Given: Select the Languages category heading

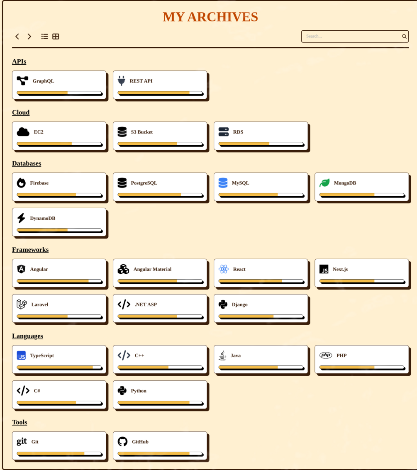Looking at the screenshot, I should pos(27,336).
